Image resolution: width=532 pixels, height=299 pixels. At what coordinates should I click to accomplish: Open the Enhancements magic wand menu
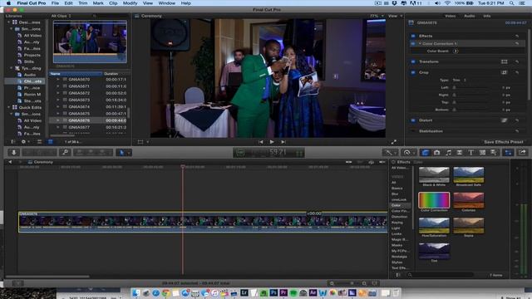pos(389,153)
